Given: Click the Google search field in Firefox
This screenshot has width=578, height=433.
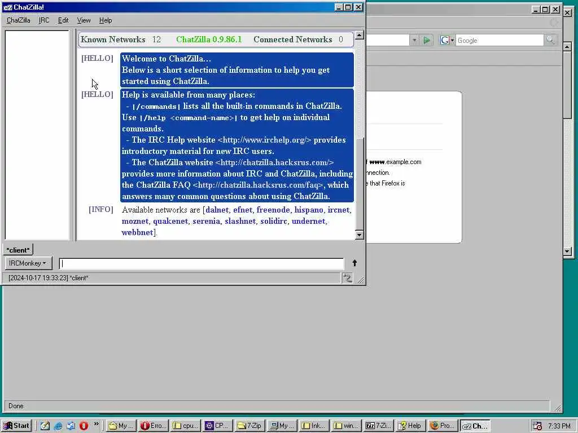Looking at the screenshot, I should tap(499, 41).
